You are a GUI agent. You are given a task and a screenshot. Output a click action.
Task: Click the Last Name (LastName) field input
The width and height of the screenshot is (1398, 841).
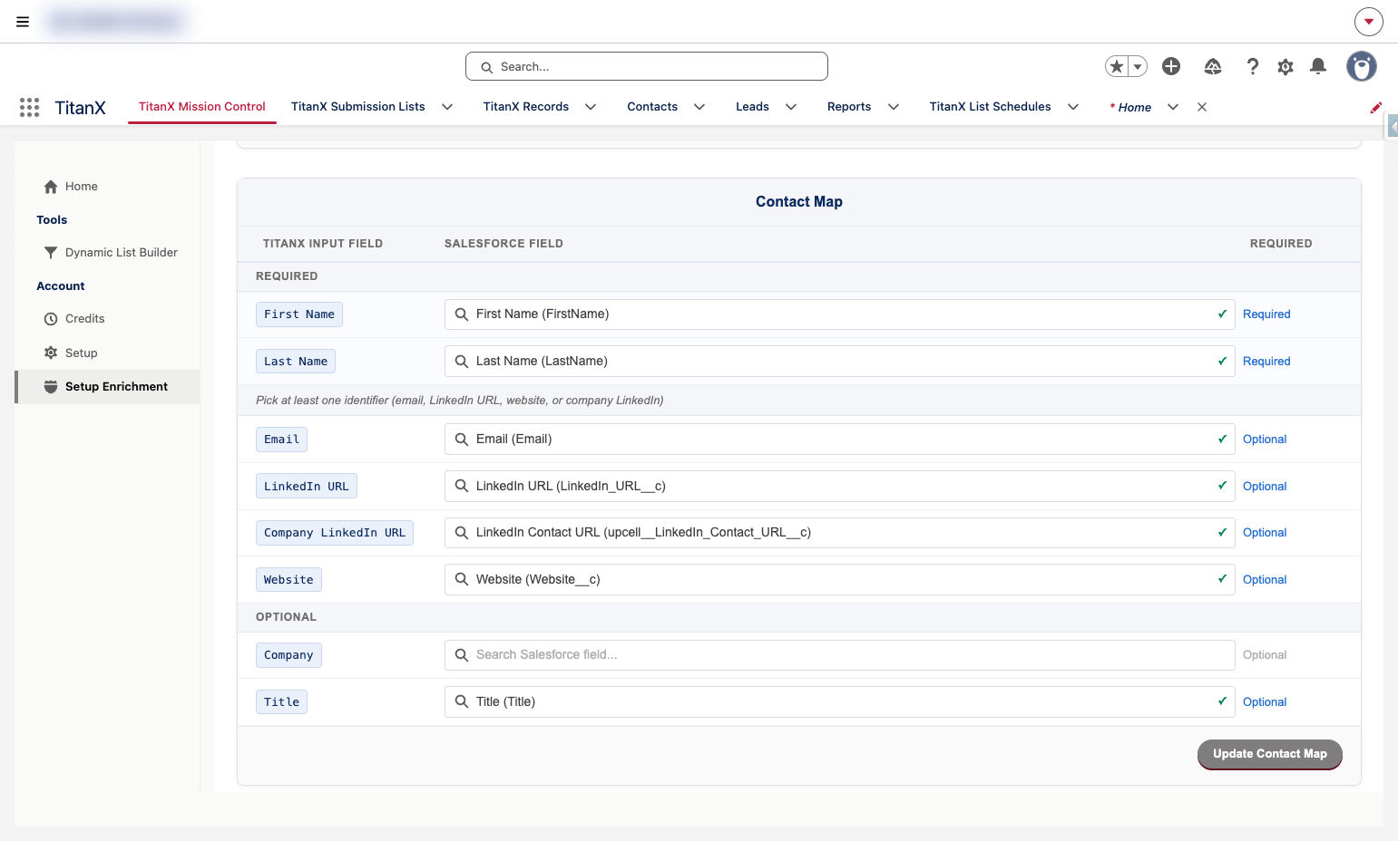840,362
